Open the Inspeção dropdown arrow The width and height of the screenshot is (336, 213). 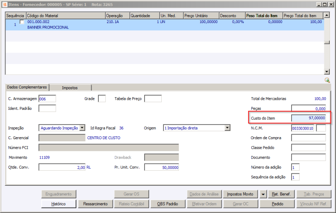click(82, 128)
